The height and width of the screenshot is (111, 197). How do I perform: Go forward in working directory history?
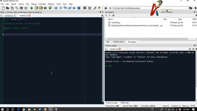click(110, 8)
